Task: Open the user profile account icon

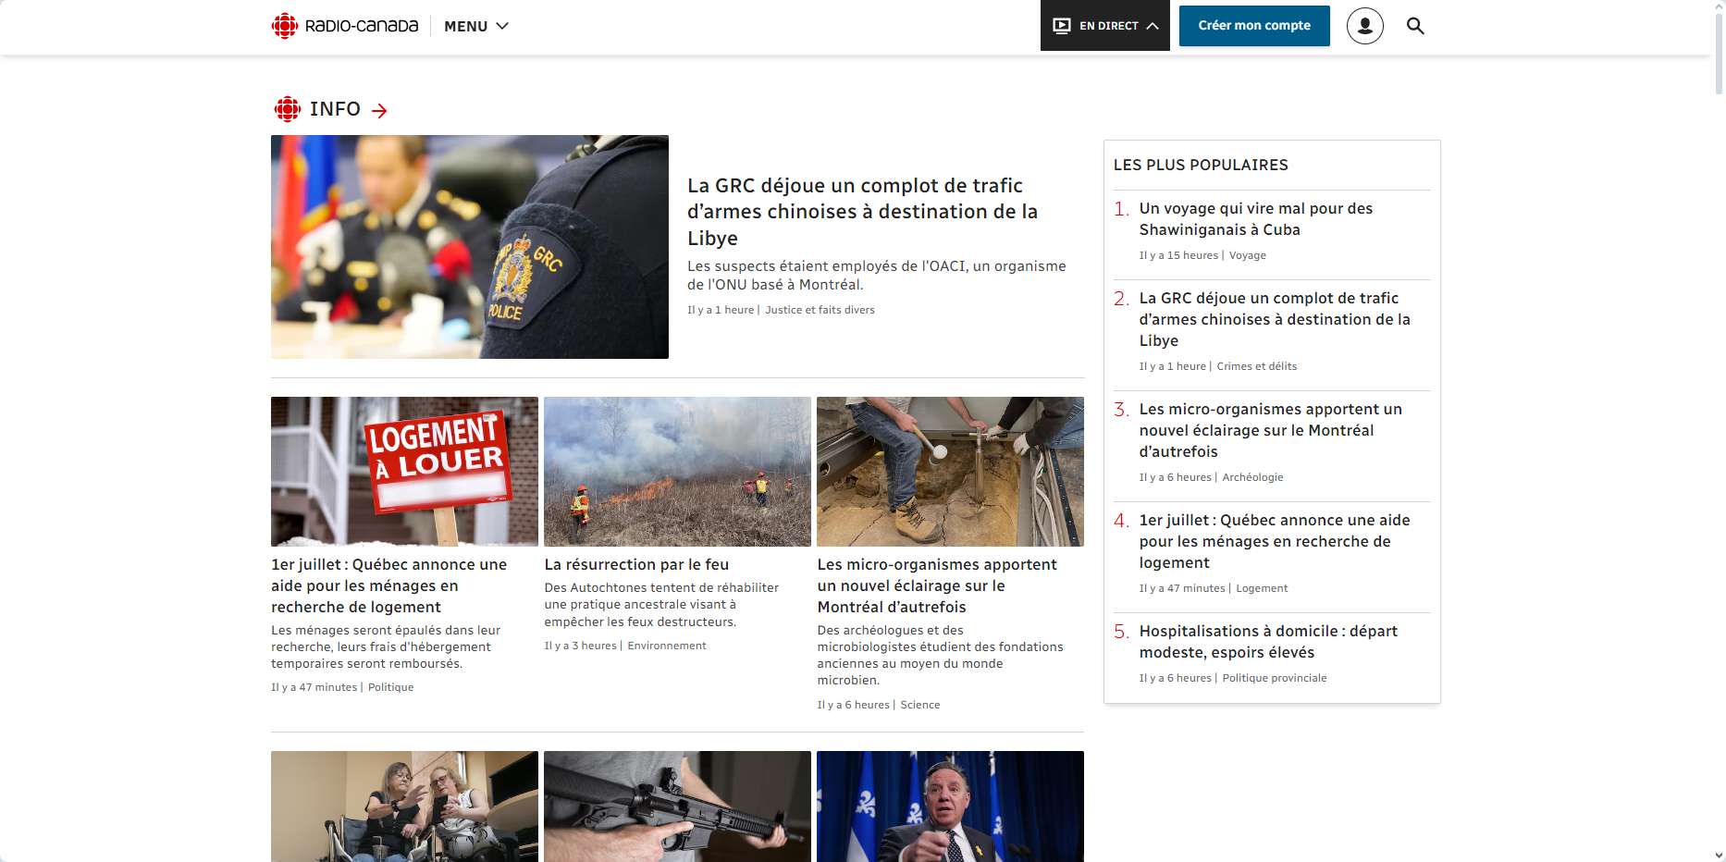Action: (x=1364, y=26)
